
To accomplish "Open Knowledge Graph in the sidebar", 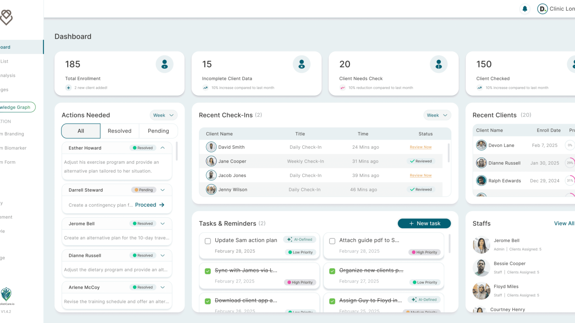I will (17, 107).
